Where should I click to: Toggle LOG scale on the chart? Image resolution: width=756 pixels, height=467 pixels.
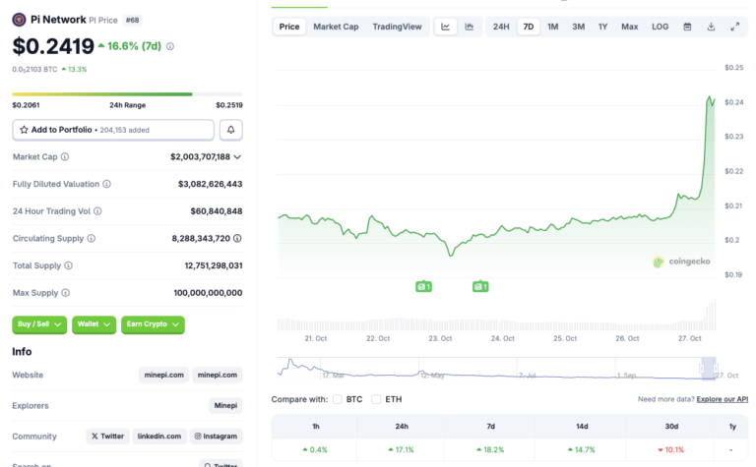coord(660,27)
